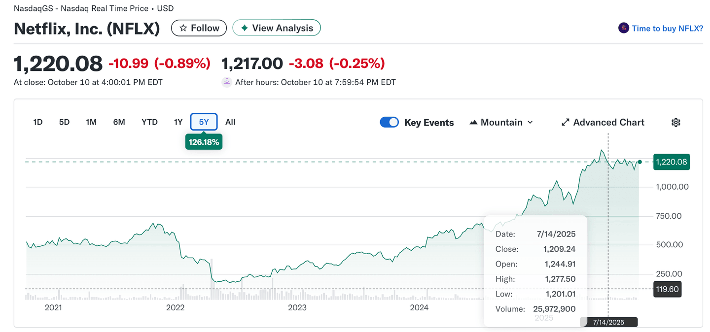Select the 5D time range

tap(64, 122)
